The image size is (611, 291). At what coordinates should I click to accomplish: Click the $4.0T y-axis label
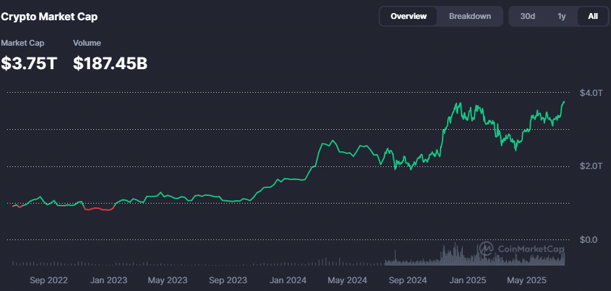point(590,93)
